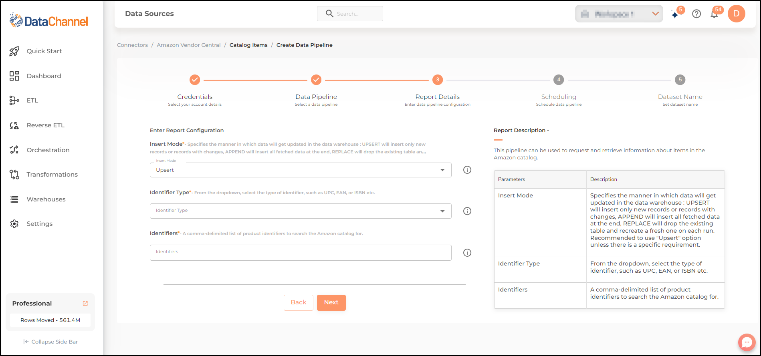Click the Identifier Type table cell

click(x=540, y=270)
